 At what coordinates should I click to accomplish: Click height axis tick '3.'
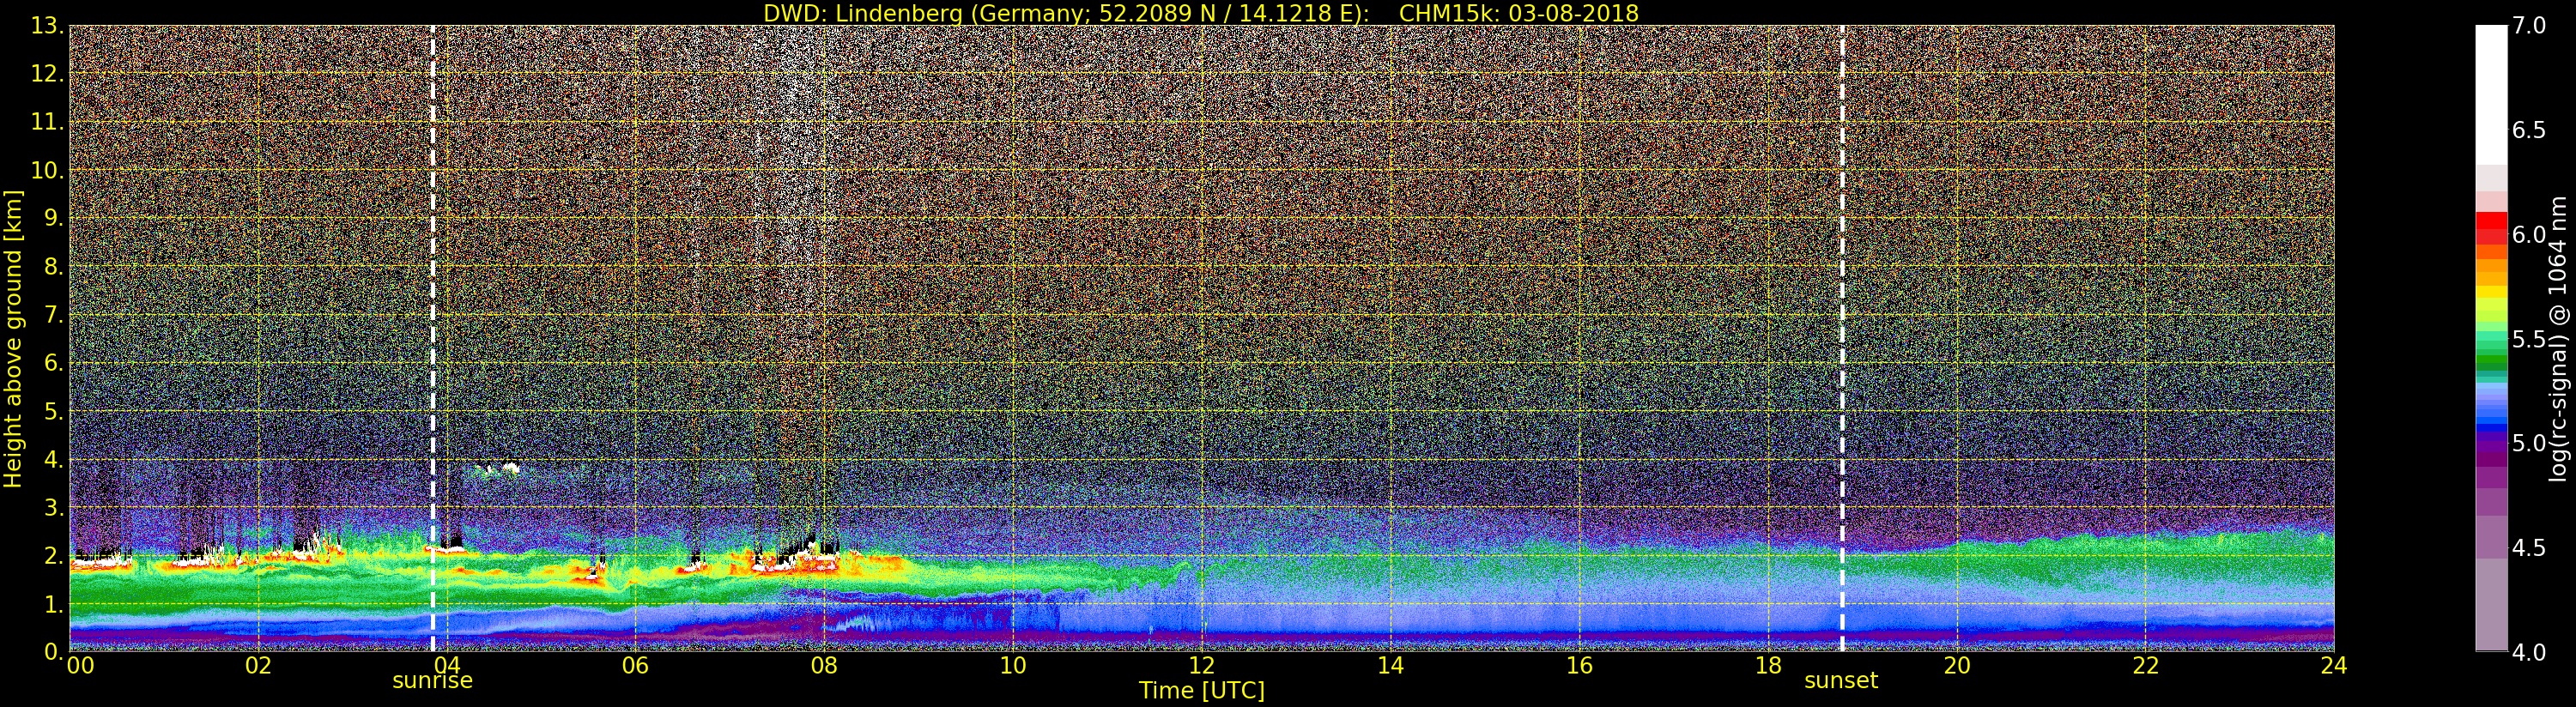pos(54,507)
